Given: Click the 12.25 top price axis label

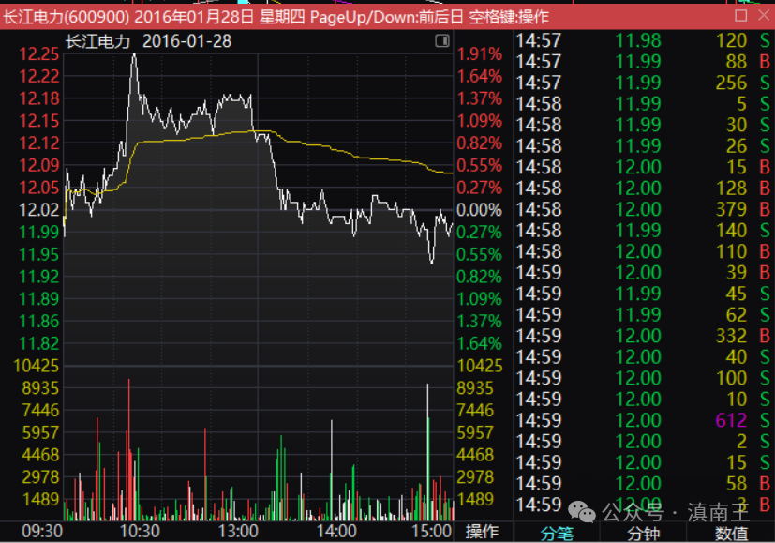Looking at the screenshot, I should 39,53.
